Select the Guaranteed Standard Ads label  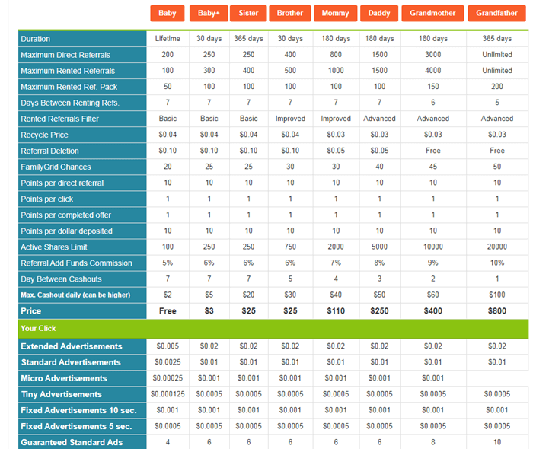pos(72,442)
